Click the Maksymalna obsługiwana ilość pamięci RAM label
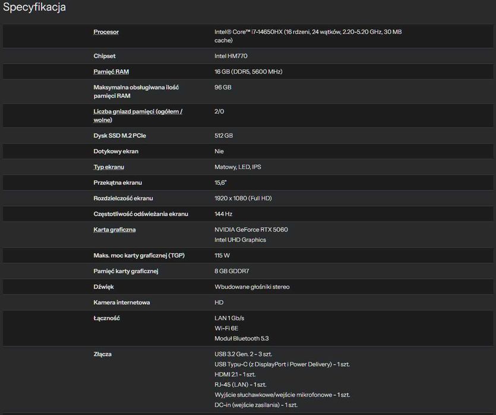 click(136, 91)
